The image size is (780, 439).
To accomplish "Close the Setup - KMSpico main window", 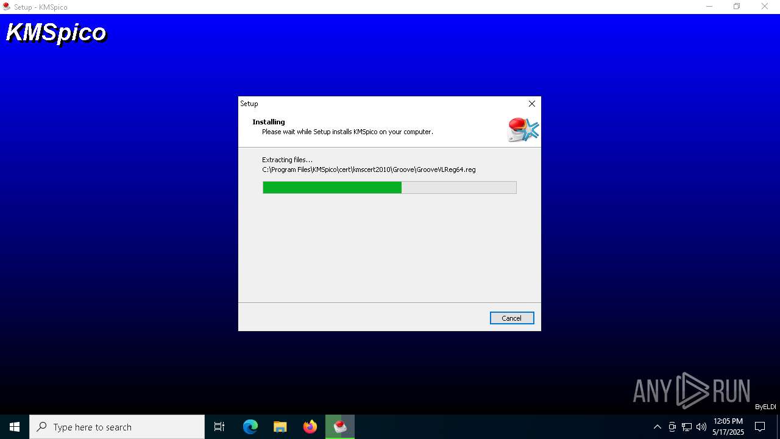I will [765, 7].
